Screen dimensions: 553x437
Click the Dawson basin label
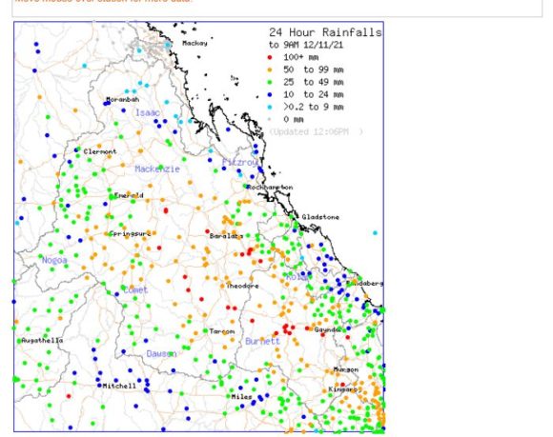[x=161, y=353]
